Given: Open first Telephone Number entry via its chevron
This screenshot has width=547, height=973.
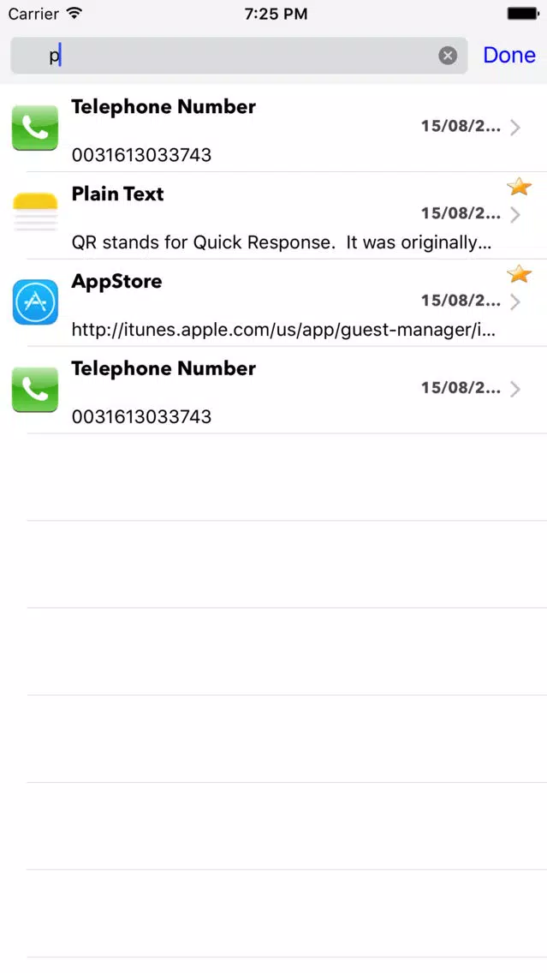Looking at the screenshot, I should click(514, 128).
